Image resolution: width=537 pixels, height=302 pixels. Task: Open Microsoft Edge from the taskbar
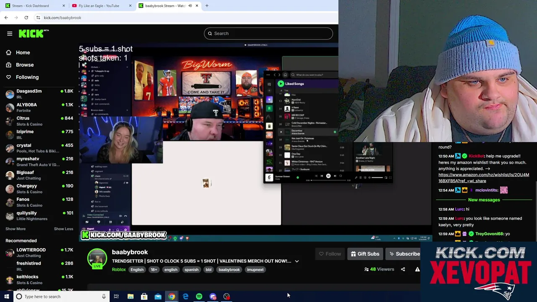[x=185, y=297]
